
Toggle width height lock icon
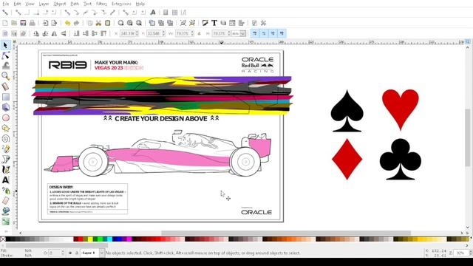[x=199, y=33]
